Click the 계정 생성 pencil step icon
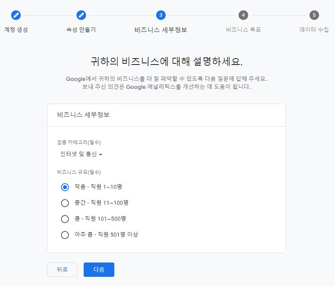 click(x=16, y=15)
